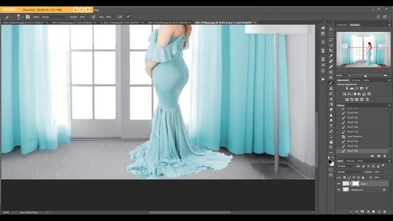
Task: Switch to the first document tab
Action: click(x=24, y=23)
